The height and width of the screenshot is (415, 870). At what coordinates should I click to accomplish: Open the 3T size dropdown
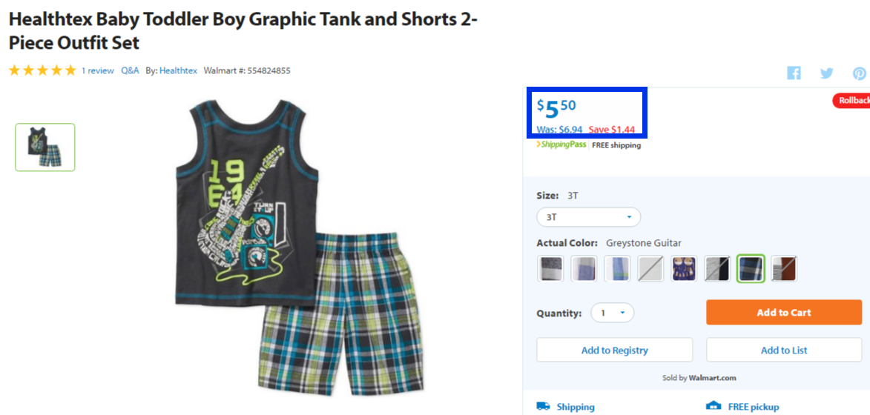pyautogui.click(x=589, y=217)
